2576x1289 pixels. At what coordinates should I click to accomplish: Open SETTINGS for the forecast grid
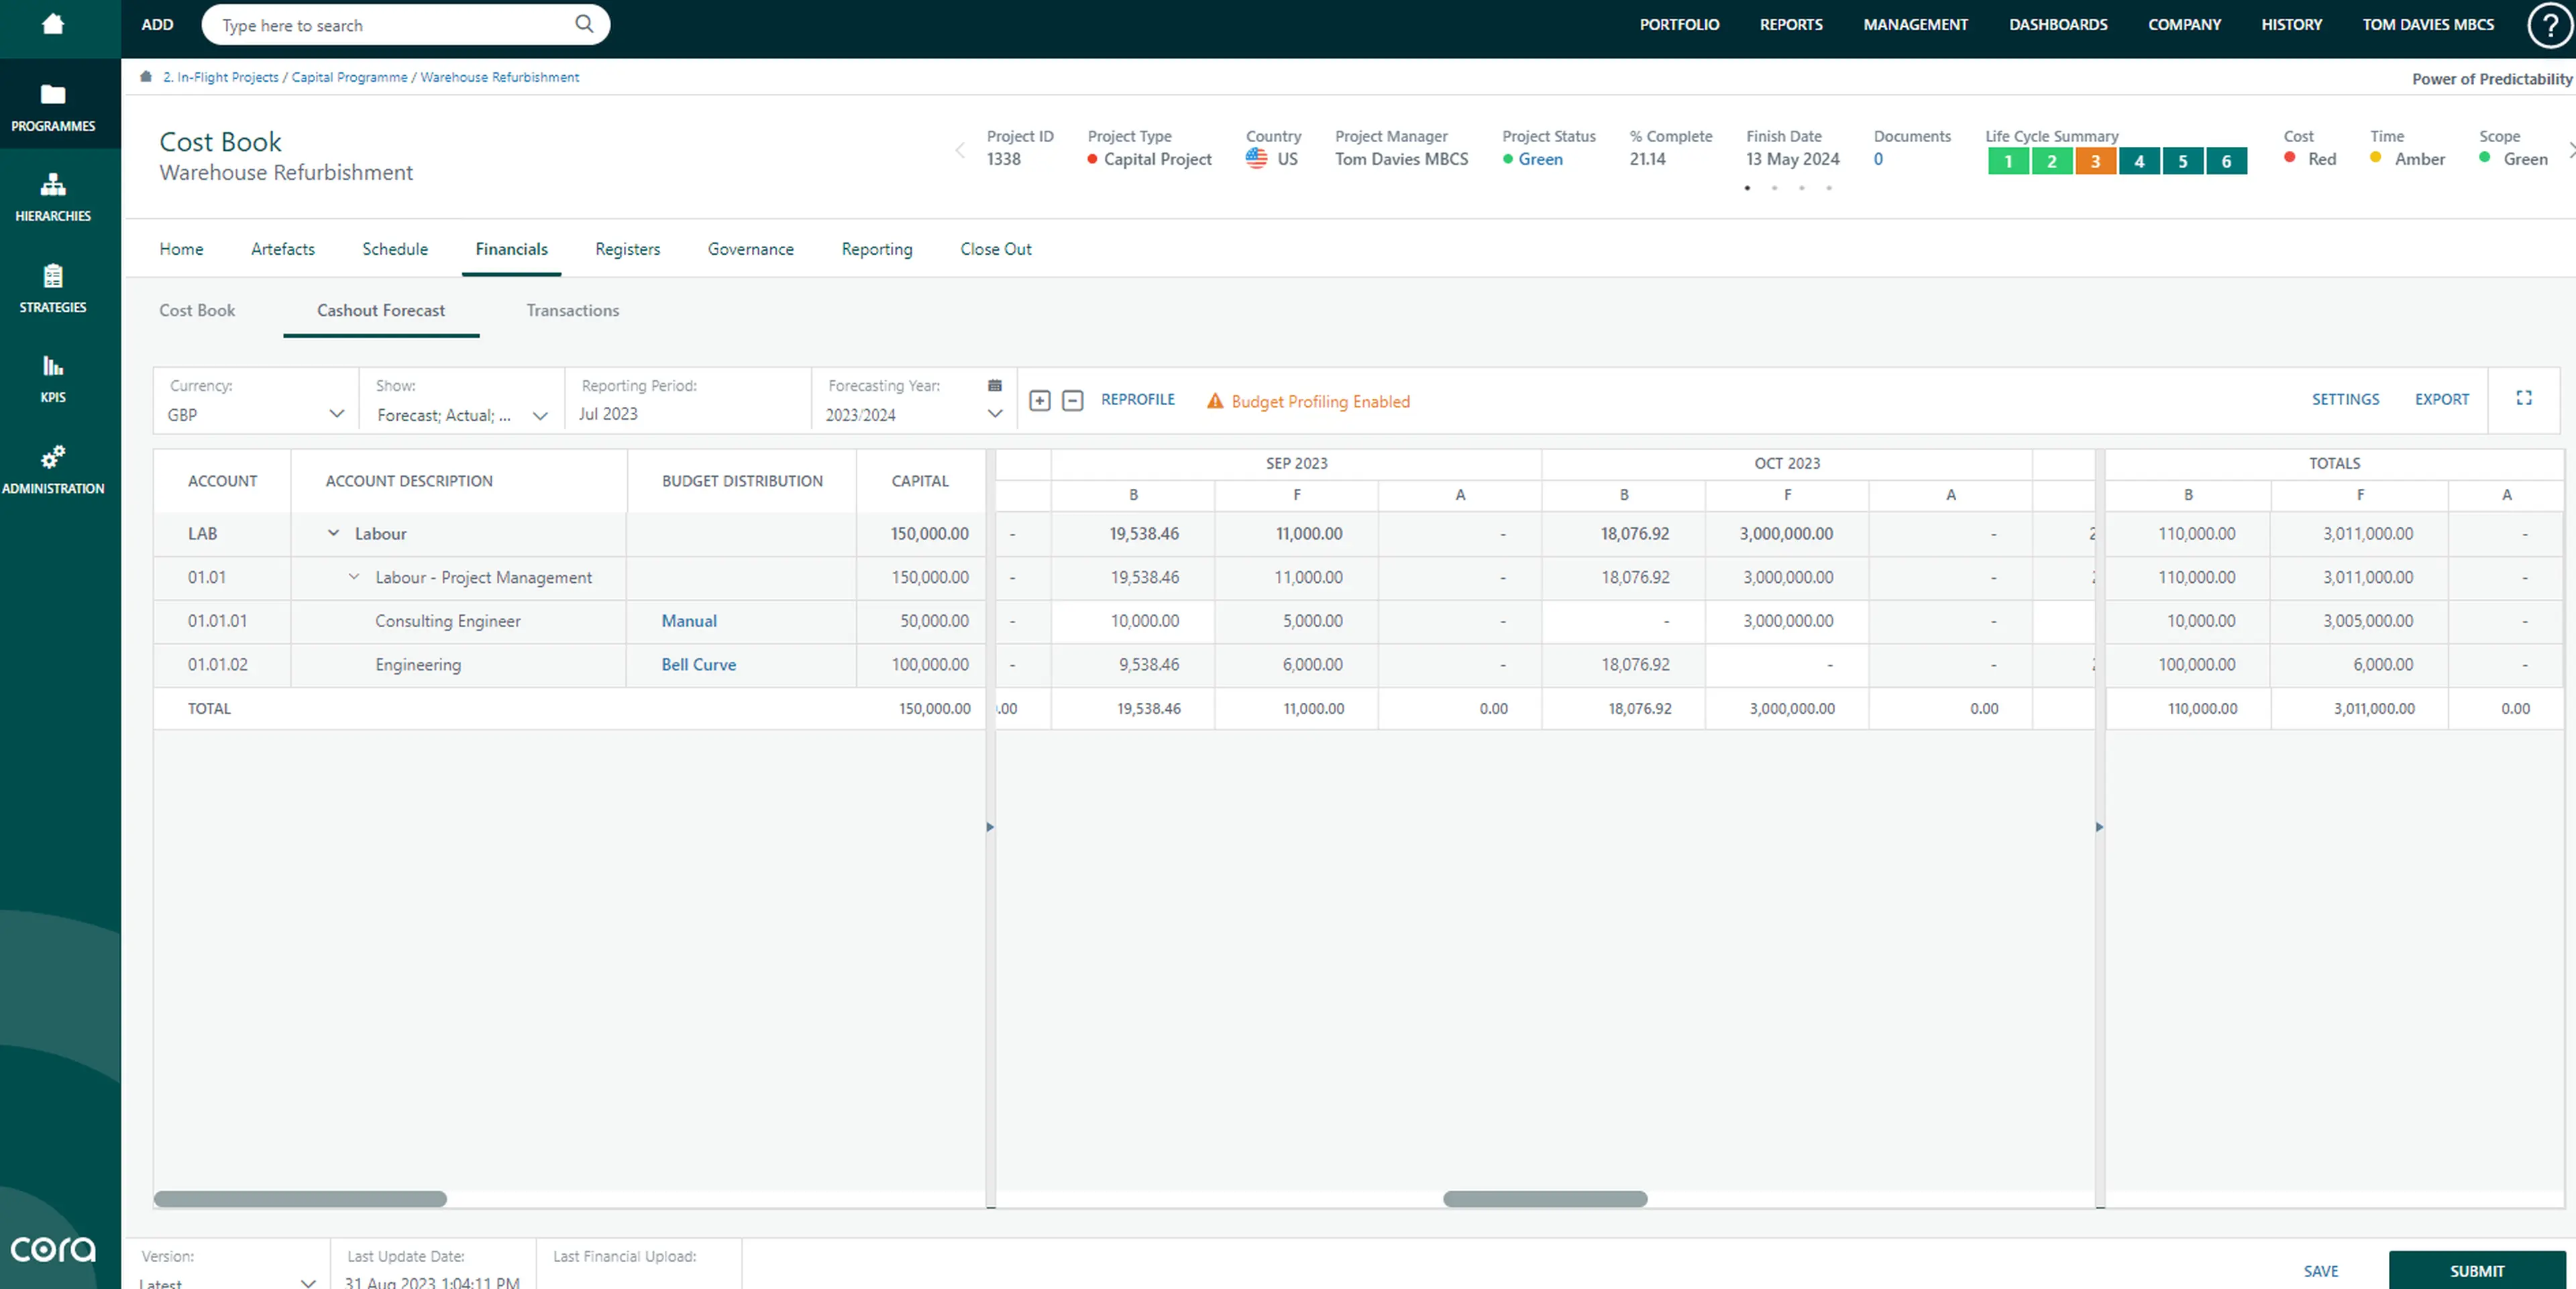point(2345,399)
